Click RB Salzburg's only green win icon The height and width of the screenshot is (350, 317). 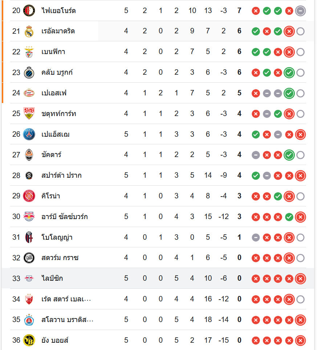pyautogui.click(x=289, y=217)
